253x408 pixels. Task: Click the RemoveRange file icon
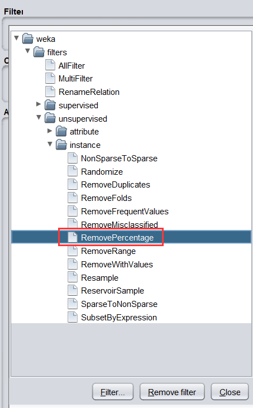(x=73, y=251)
